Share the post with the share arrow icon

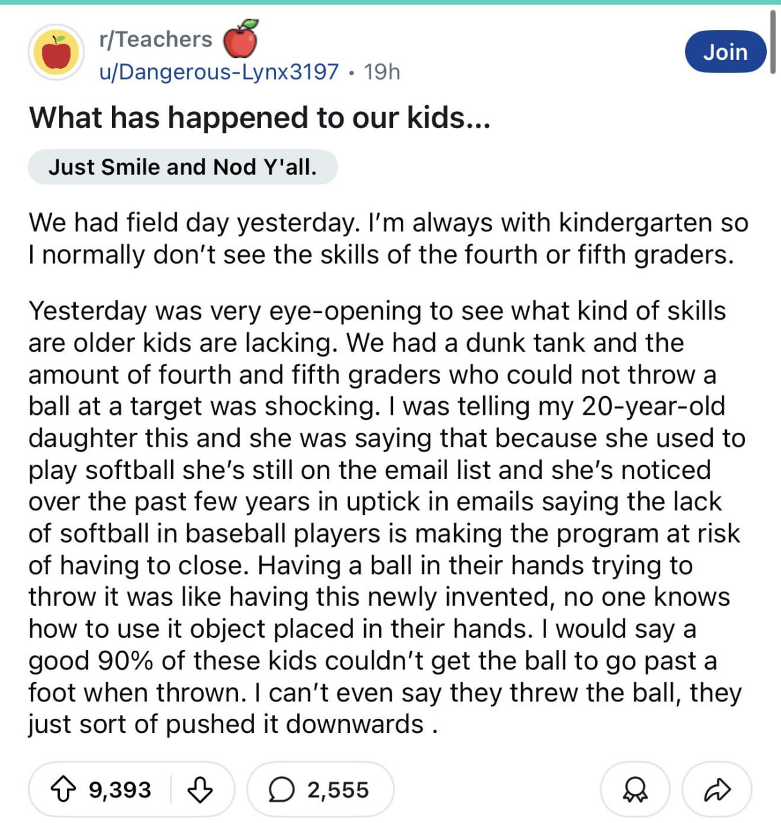pyautogui.click(x=717, y=790)
